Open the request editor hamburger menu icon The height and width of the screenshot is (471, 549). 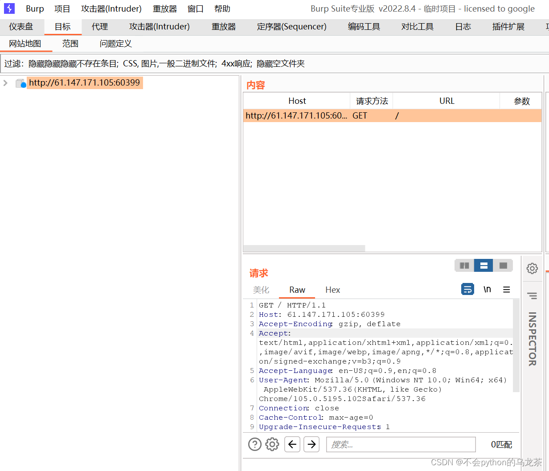(507, 289)
